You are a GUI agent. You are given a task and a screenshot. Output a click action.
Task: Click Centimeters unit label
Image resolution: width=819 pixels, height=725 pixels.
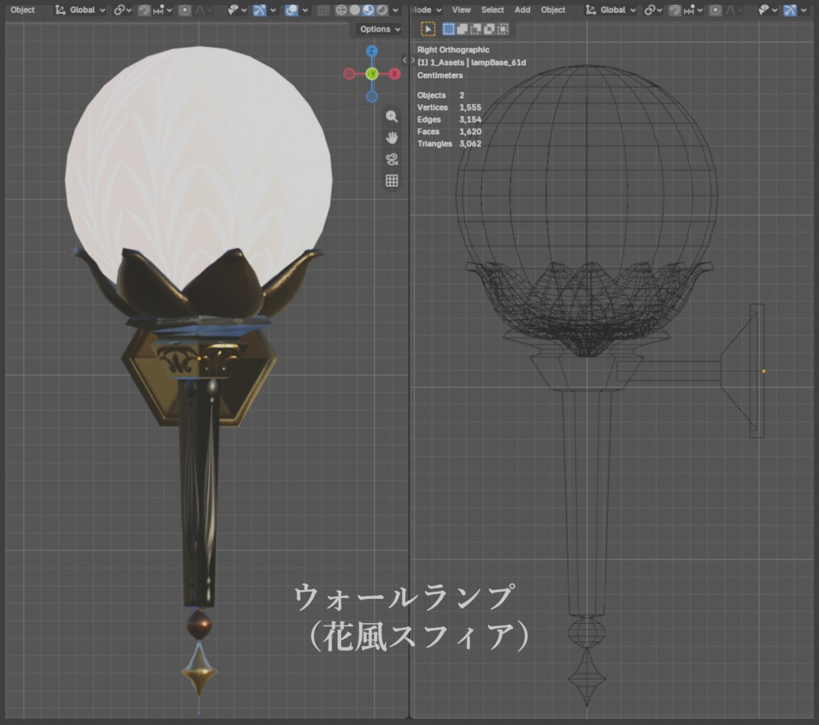(x=440, y=75)
